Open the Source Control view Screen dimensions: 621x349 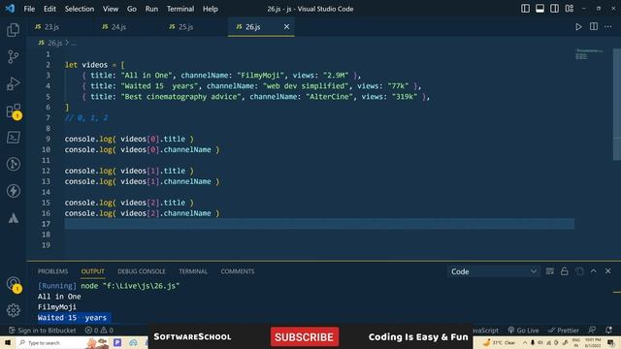pos(13,57)
